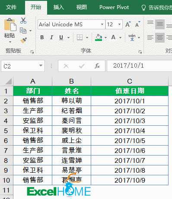The width and height of the screenshot is (172, 199).
Task: Switch to the 插入 tab
Action: pyautogui.click(x=59, y=7)
